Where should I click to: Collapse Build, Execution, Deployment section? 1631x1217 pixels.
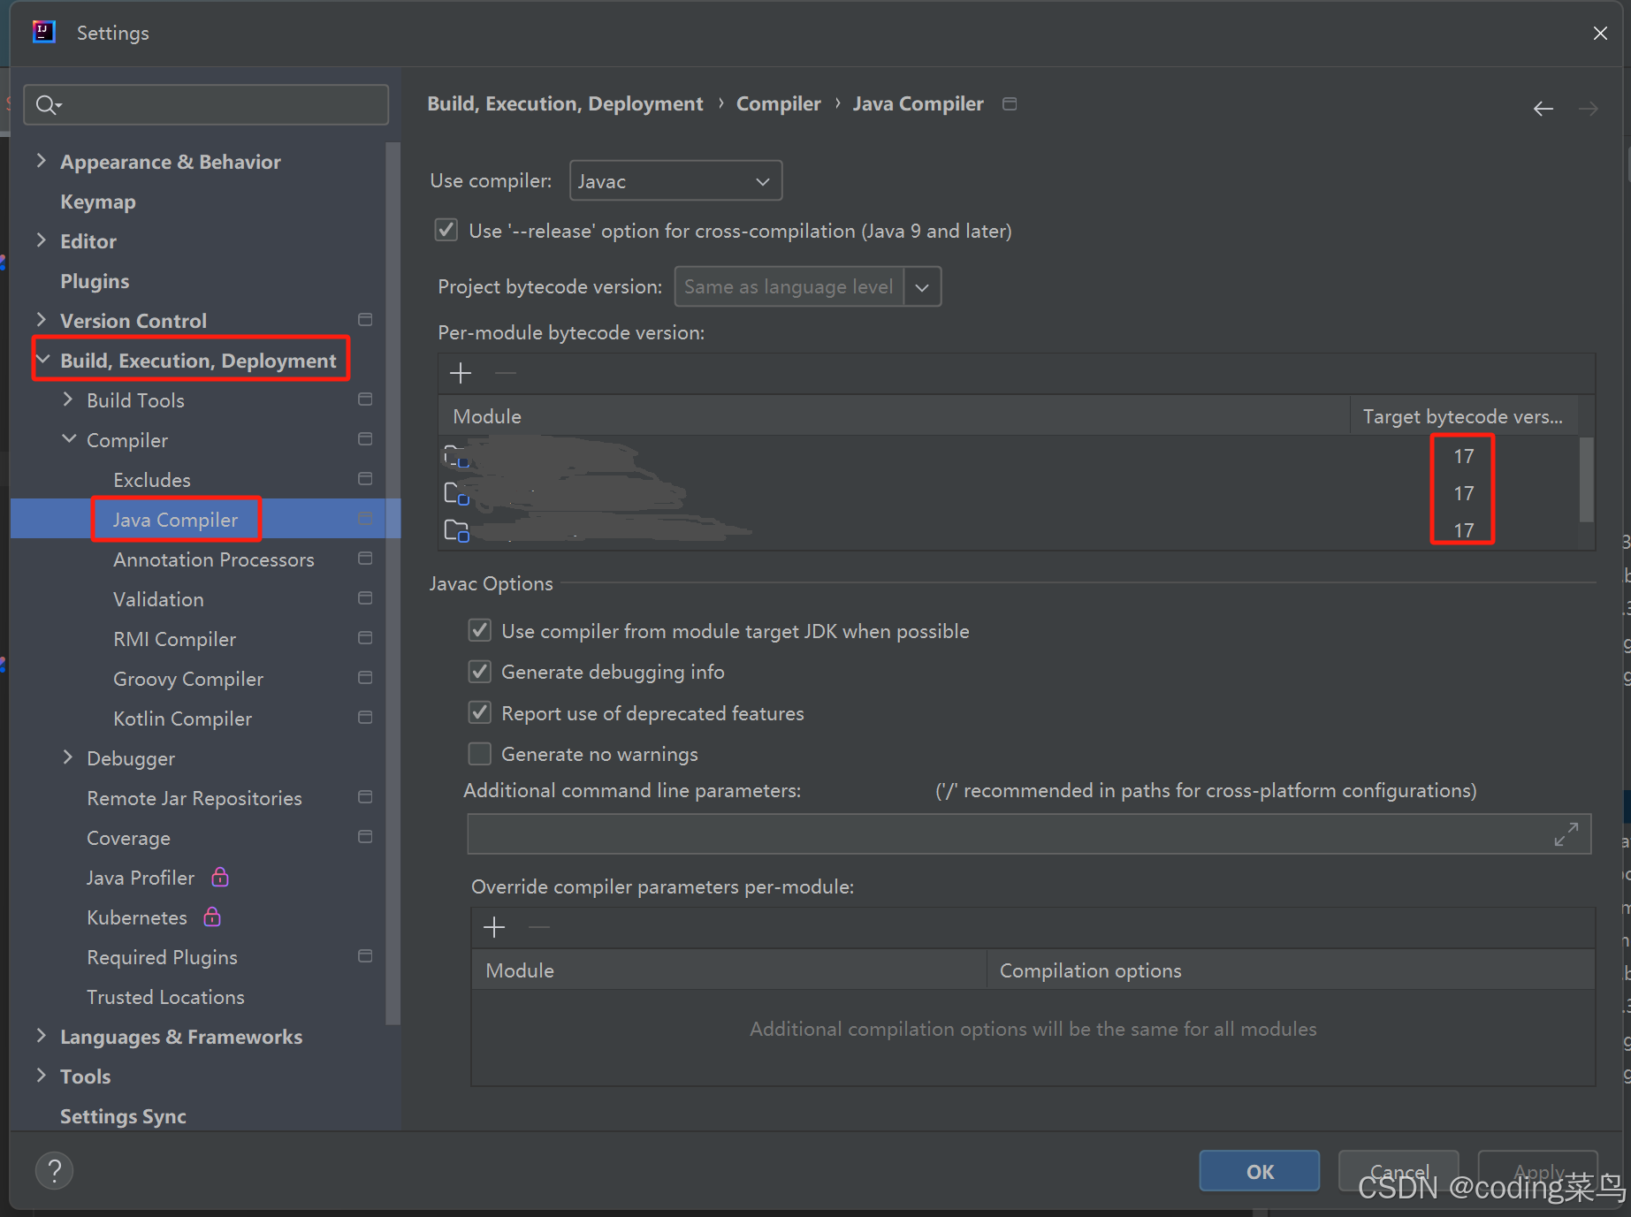point(42,360)
